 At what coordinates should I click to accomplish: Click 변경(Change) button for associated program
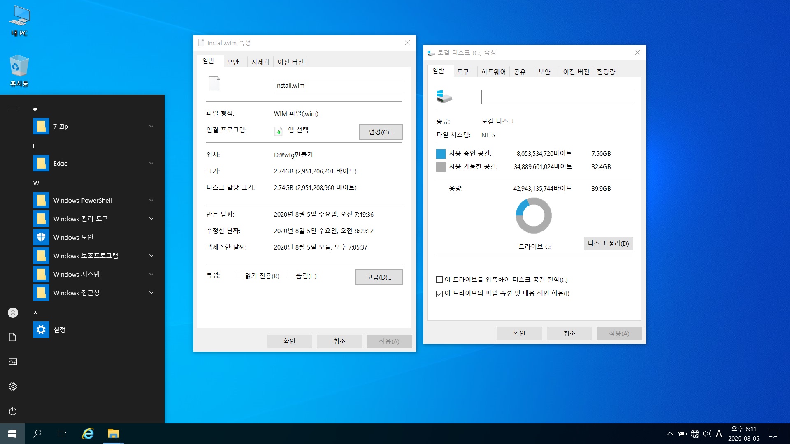pos(380,131)
